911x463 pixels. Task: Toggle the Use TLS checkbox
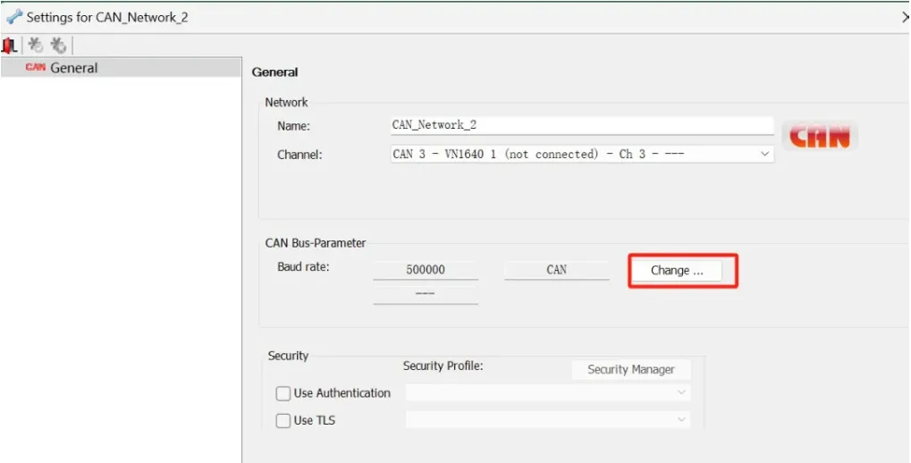pyautogui.click(x=283, y=420)
